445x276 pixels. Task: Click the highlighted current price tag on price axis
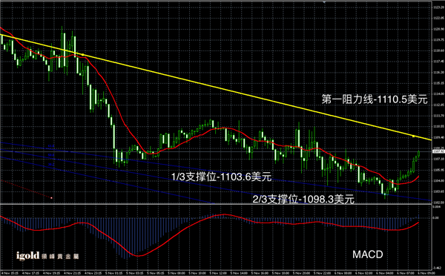438,151
